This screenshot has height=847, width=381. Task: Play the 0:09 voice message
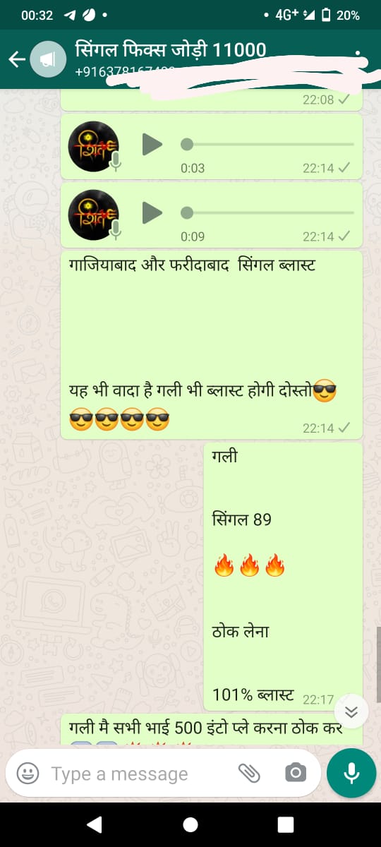[x=152, y=212]
